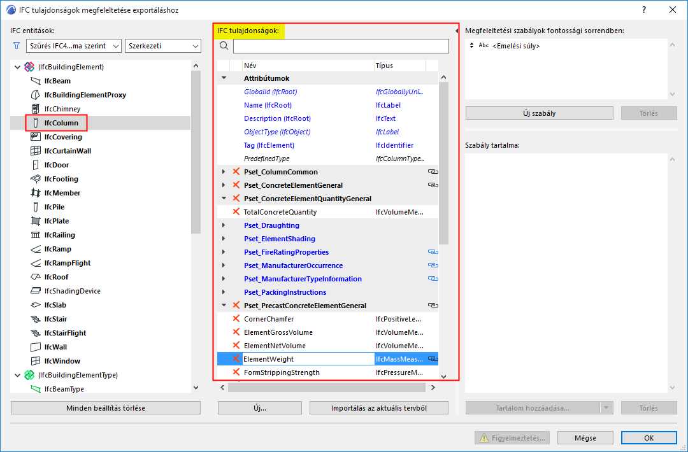Click the IfcBuildingElementType group icon

29,375
